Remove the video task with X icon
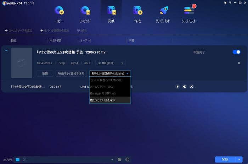The width and height of the screenshot is (248, 164). point(239,63)
